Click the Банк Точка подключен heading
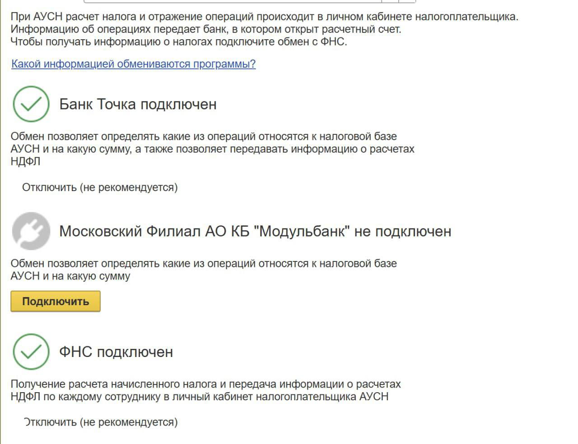578x444 pixels. pos(138,104)
